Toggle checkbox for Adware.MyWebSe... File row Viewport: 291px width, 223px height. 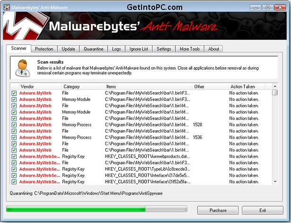[14, 163]
